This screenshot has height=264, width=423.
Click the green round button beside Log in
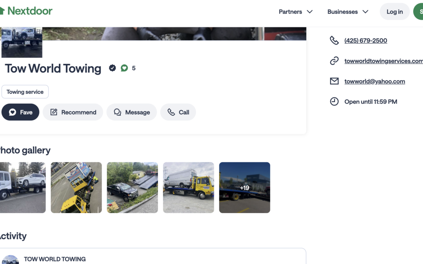tap(418, 12)
